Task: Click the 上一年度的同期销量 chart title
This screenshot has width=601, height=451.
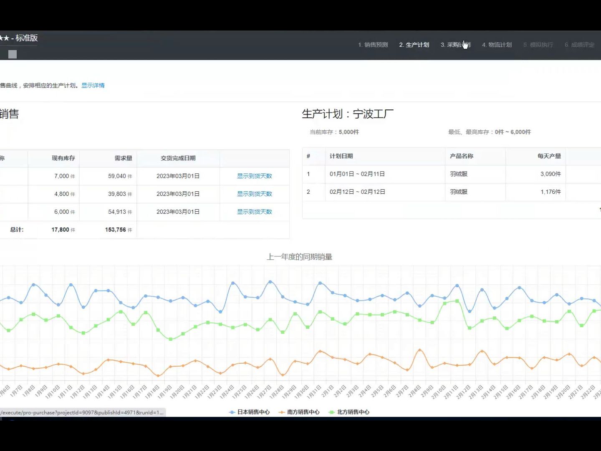Action: pyautogui.click(x=300, y=257)
